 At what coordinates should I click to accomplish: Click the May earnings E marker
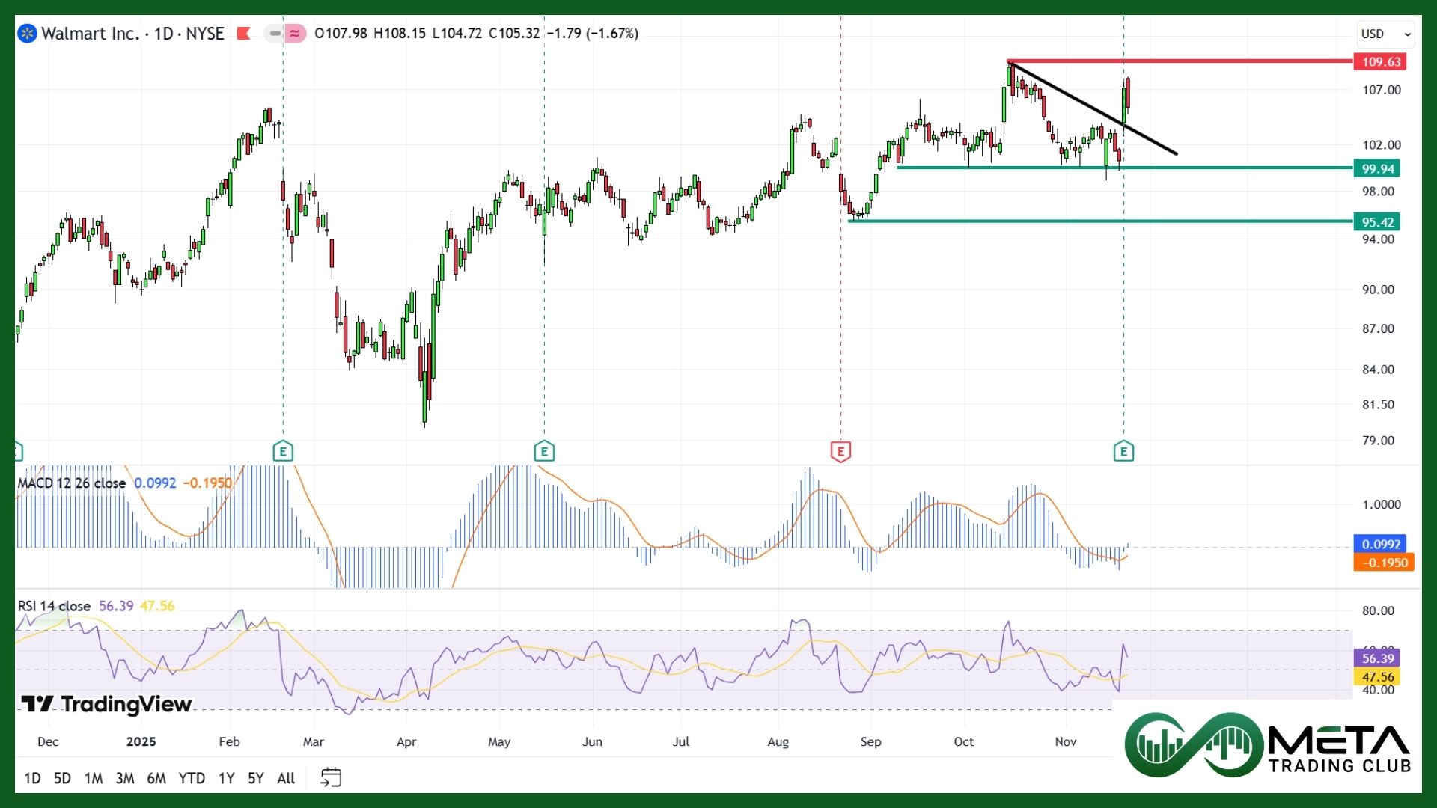click(x=544, y=451)
